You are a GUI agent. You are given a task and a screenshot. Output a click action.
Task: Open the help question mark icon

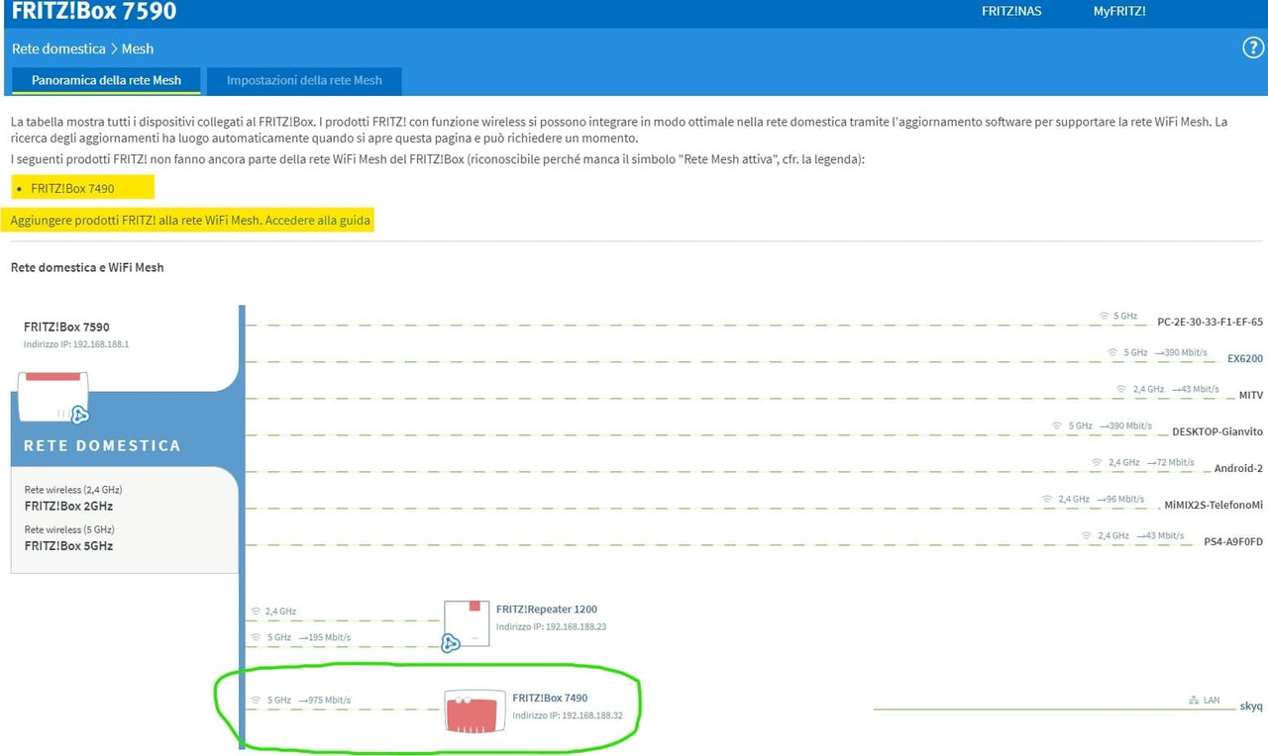(1252, 48)
